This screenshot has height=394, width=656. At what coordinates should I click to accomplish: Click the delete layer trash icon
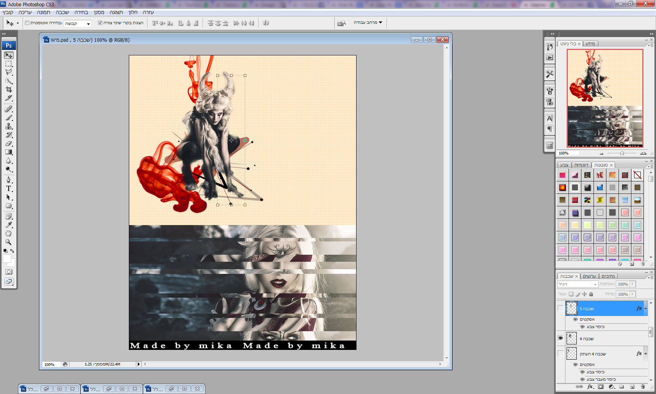(643, 387)
